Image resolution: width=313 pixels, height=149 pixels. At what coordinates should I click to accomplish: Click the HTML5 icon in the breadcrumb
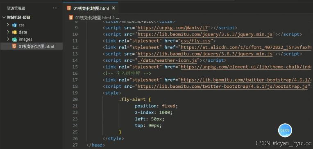(71, 18)
